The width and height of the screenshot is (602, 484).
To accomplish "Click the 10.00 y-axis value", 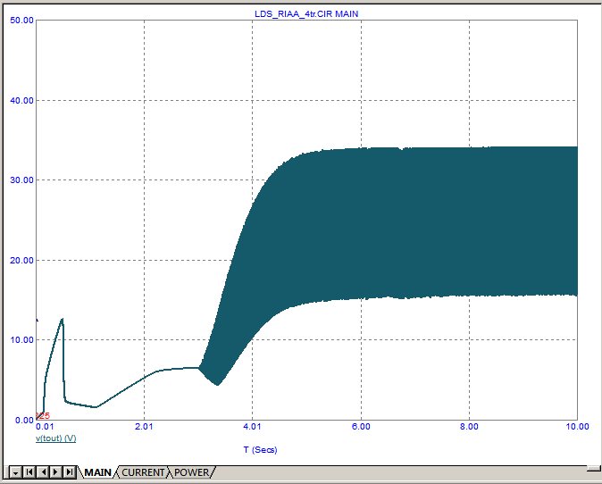I will [x=22, y=339].
